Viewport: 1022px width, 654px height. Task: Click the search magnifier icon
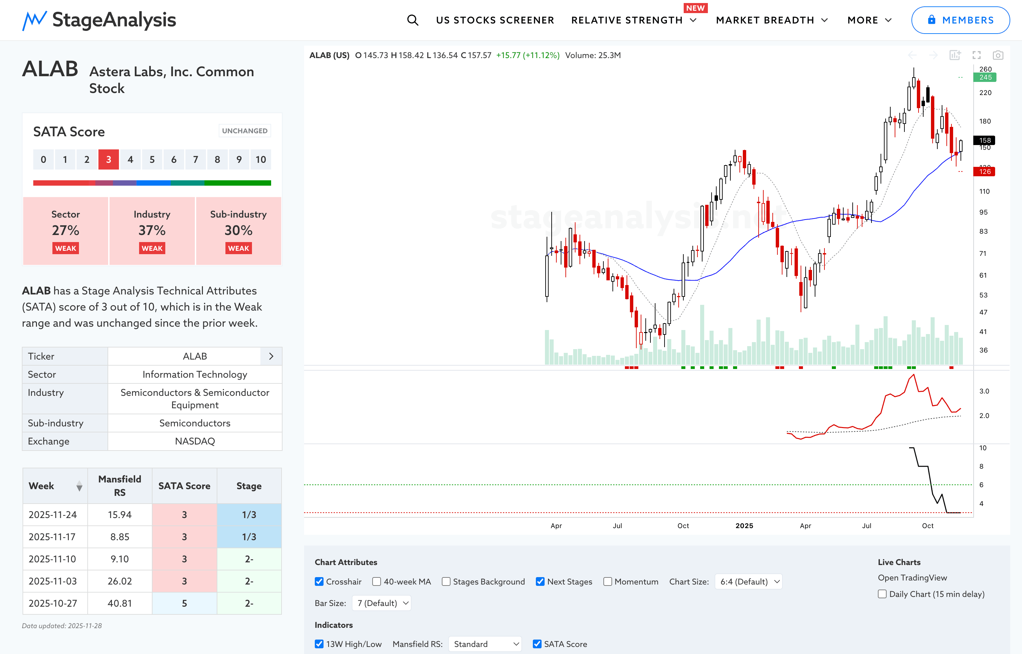412,20
